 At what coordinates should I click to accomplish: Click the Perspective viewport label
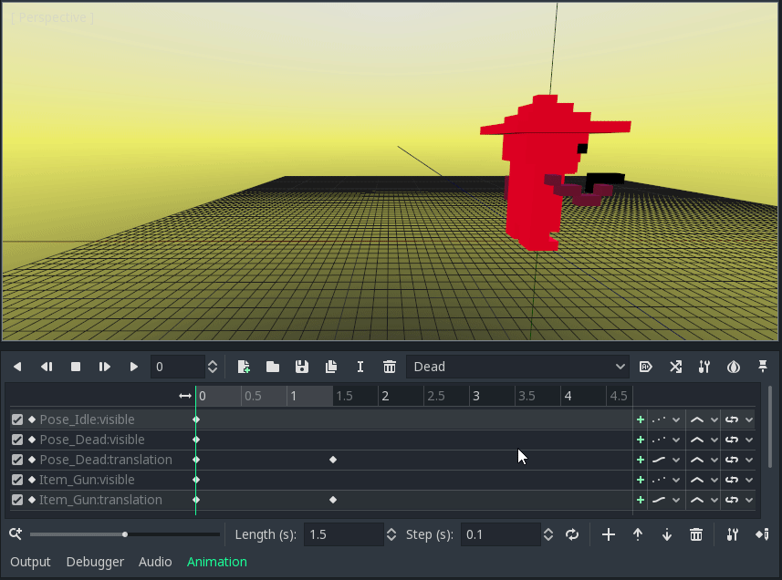[x=52, y=17]
